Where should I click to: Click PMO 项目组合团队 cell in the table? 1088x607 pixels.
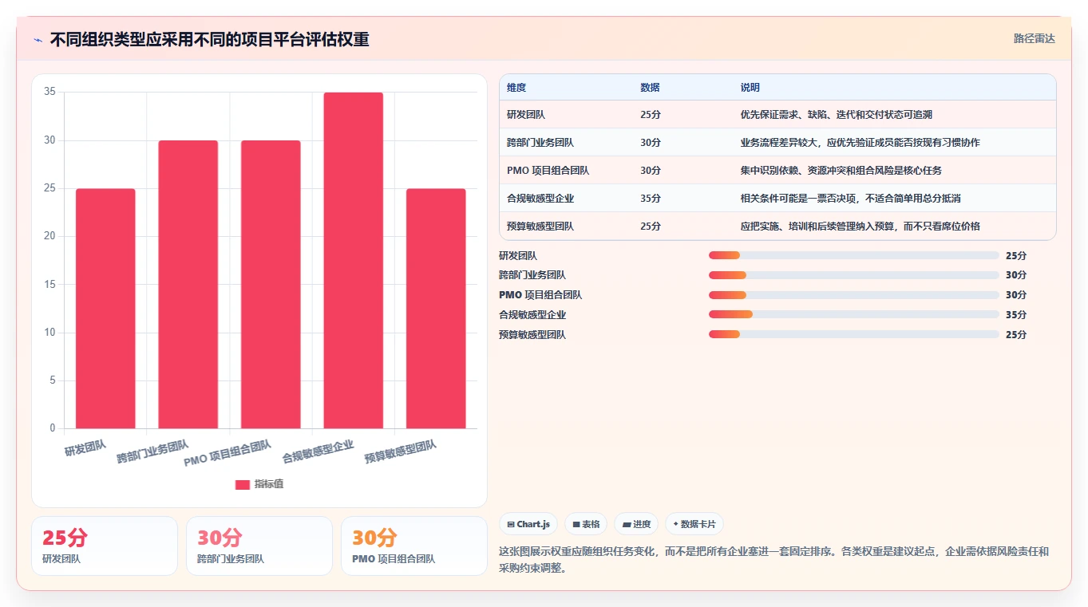pos(548,171)
